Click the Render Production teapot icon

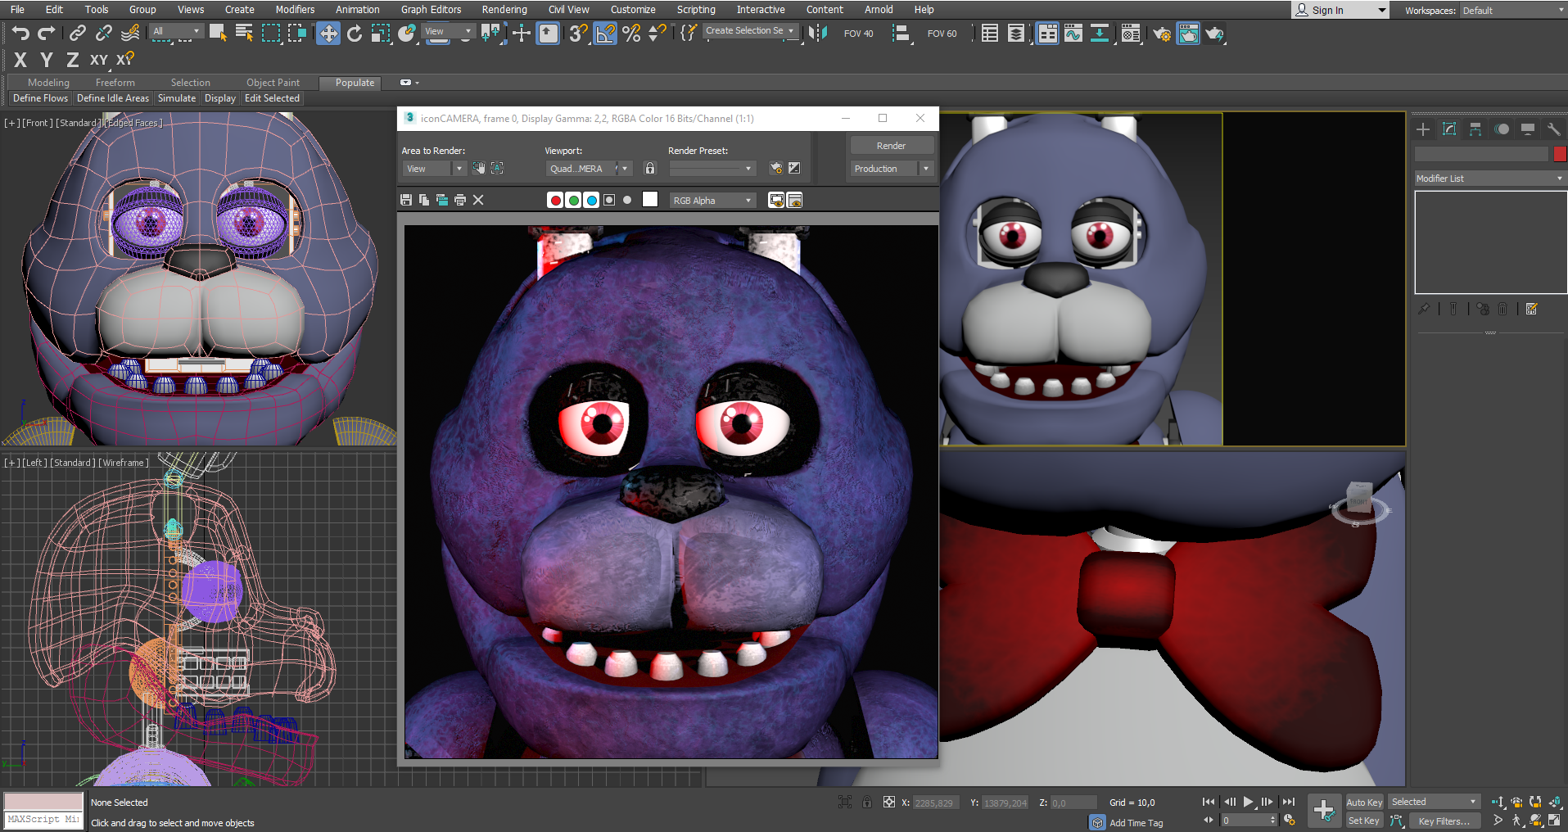pos(1214,34)
